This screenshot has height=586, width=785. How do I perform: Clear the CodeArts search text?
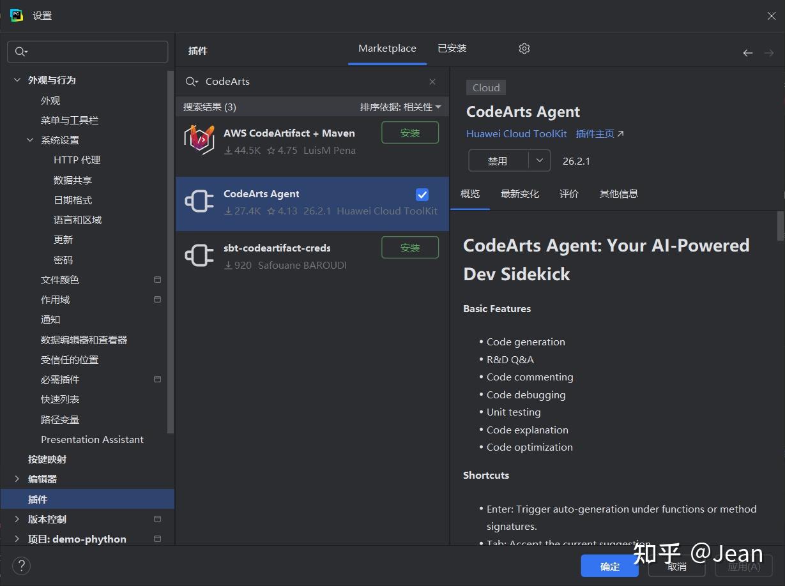click(x=432, y=82)
